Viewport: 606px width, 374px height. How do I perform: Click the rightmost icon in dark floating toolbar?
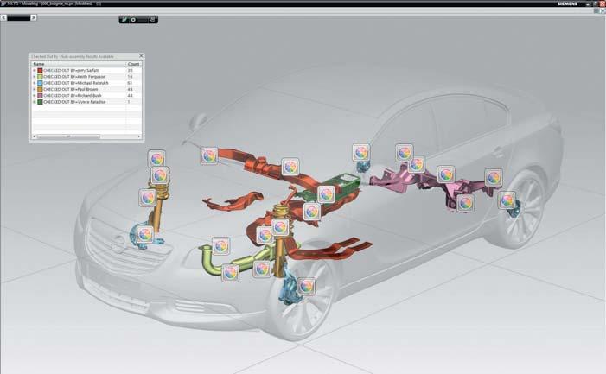click(152, 20)
